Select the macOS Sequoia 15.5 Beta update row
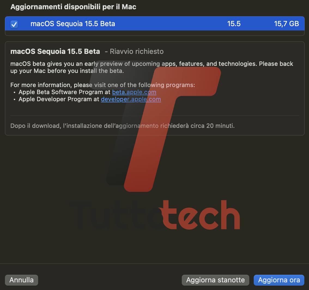 tap(155, 24)
